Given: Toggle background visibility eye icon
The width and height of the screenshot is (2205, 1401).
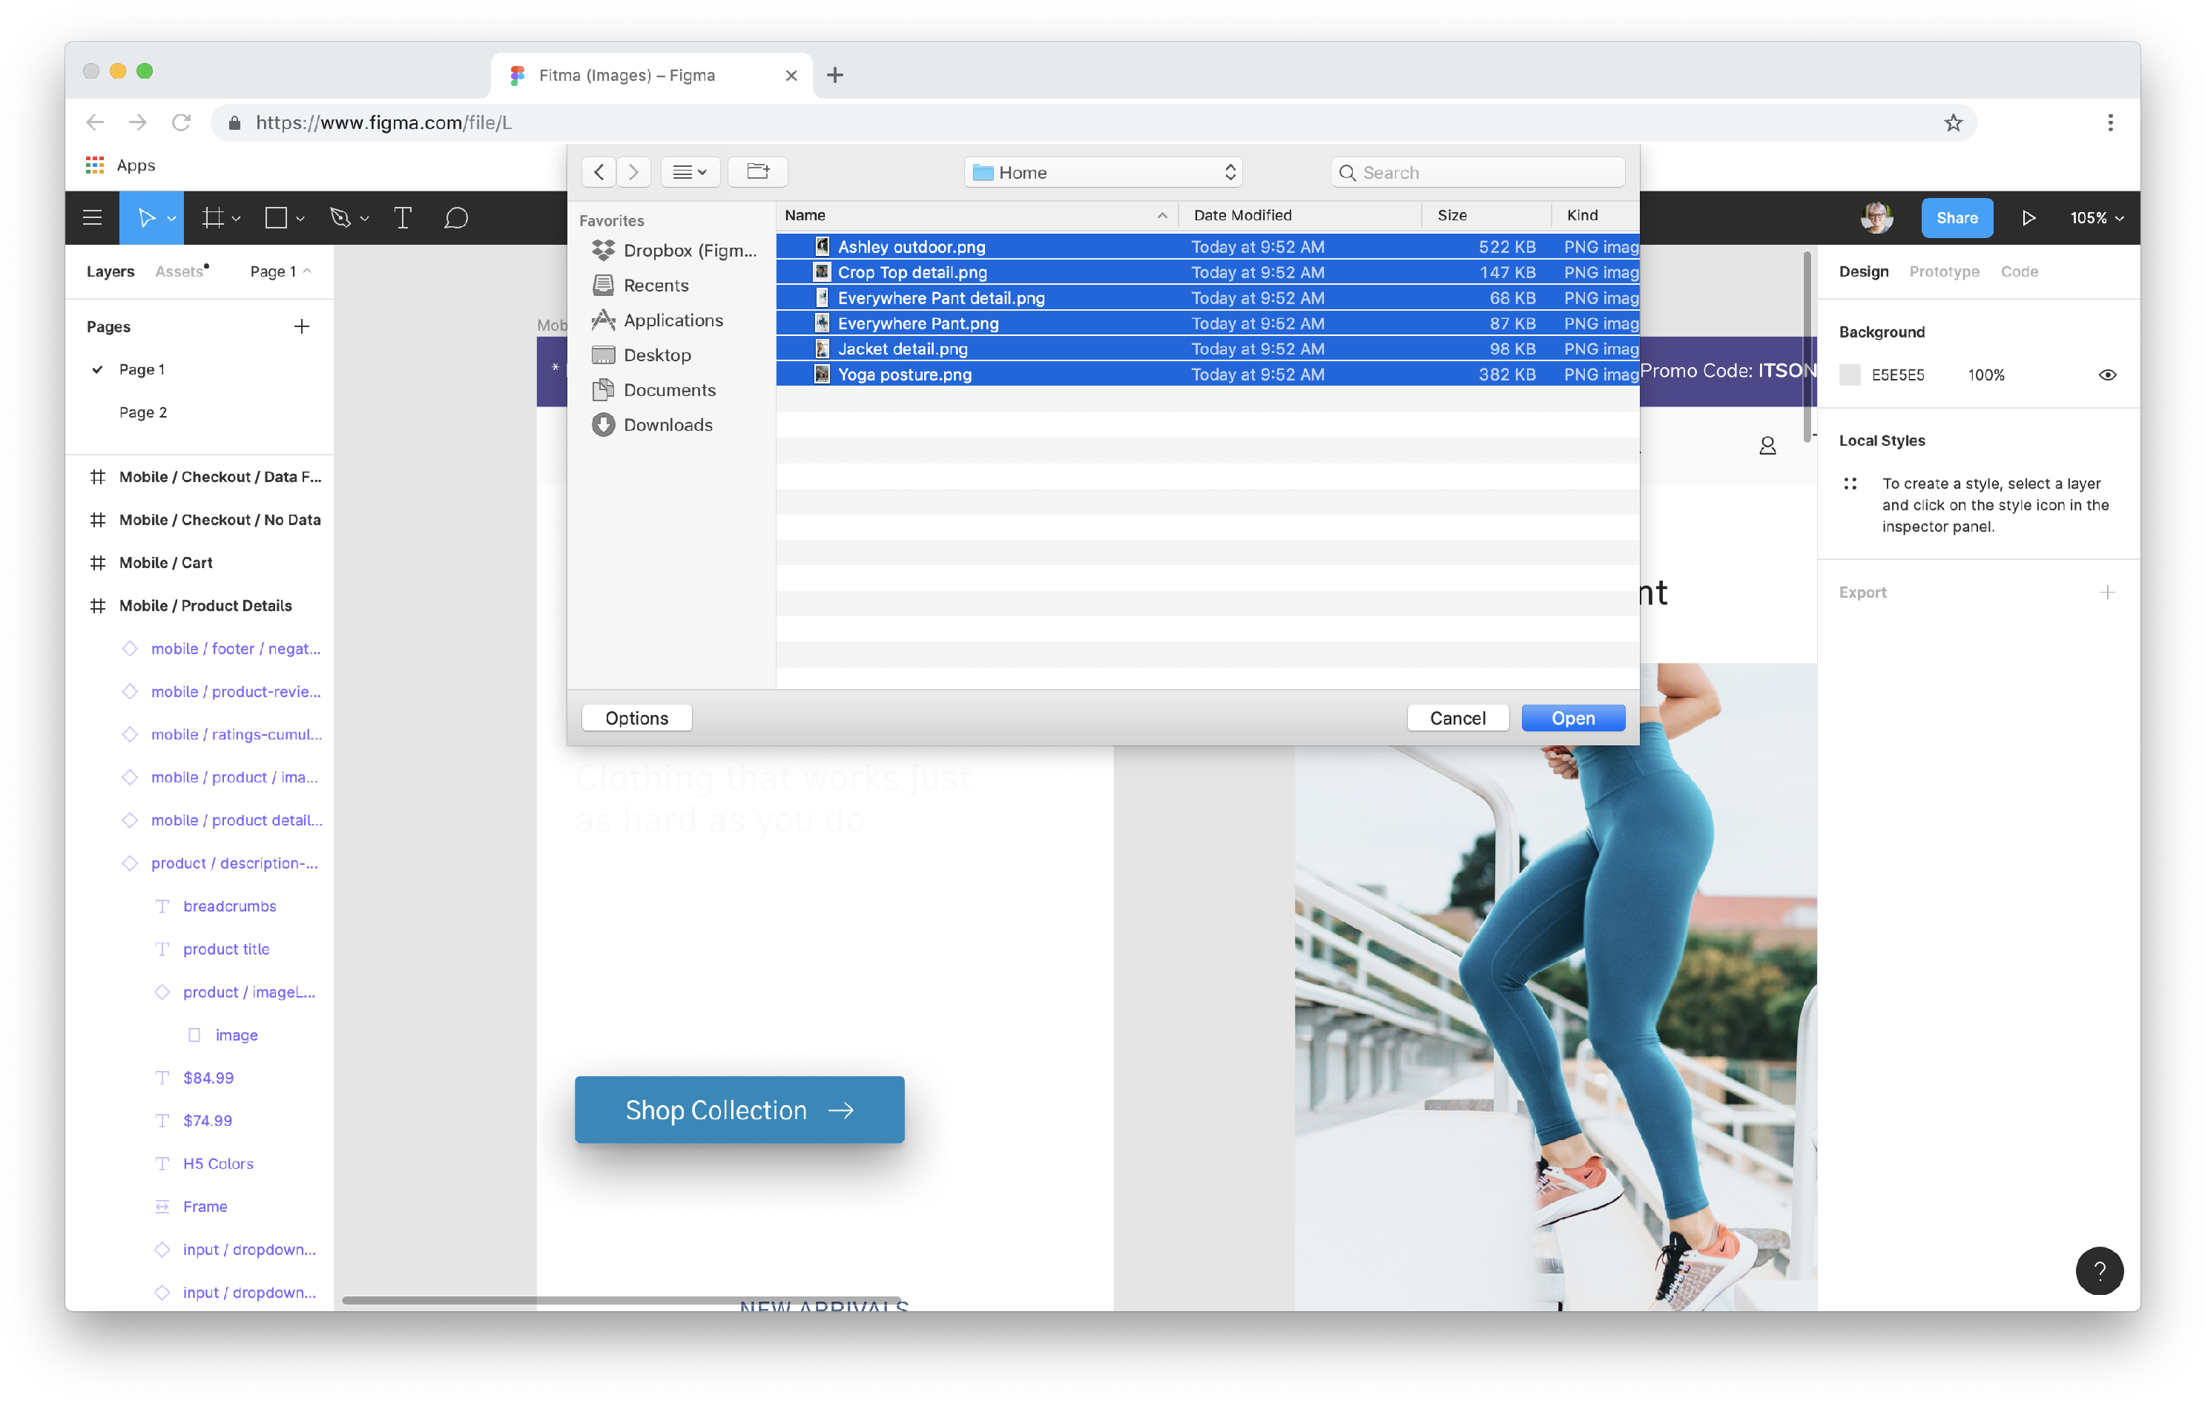Looking at the screenshot, I should click(2107, 375).
